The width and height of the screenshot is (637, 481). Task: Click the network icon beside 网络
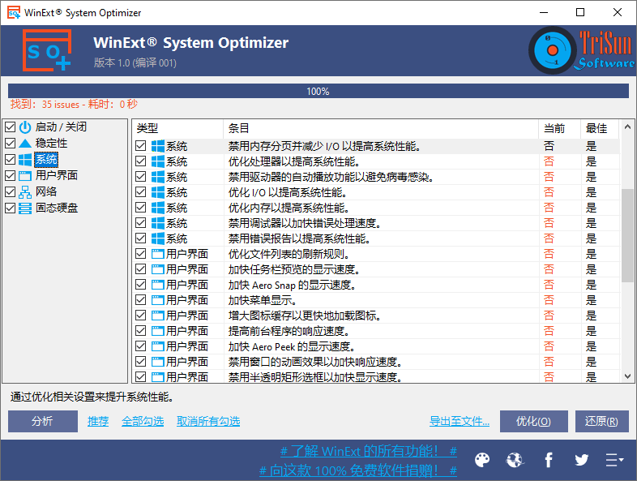coord(25,192)
